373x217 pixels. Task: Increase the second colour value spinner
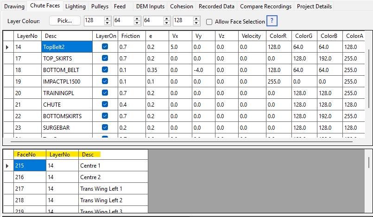(137, 19)
